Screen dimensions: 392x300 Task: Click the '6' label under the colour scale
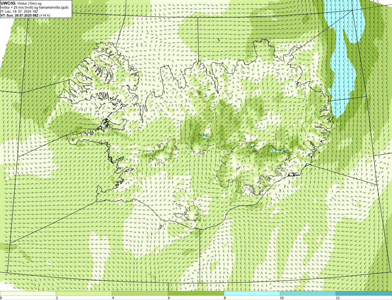168,298
